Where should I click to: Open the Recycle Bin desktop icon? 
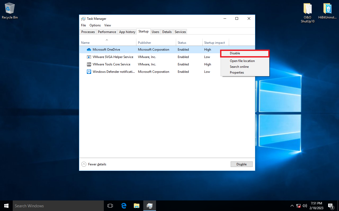click(10, 11)
